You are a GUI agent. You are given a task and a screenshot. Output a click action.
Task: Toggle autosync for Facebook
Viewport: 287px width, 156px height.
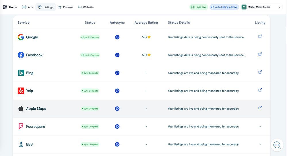[x=117, y=55]
